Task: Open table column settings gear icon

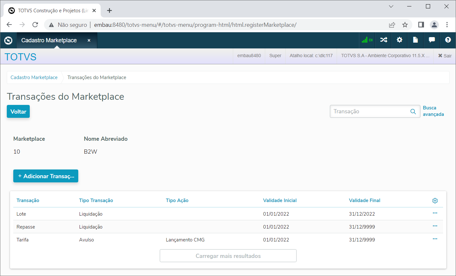Action: [435, 200]
